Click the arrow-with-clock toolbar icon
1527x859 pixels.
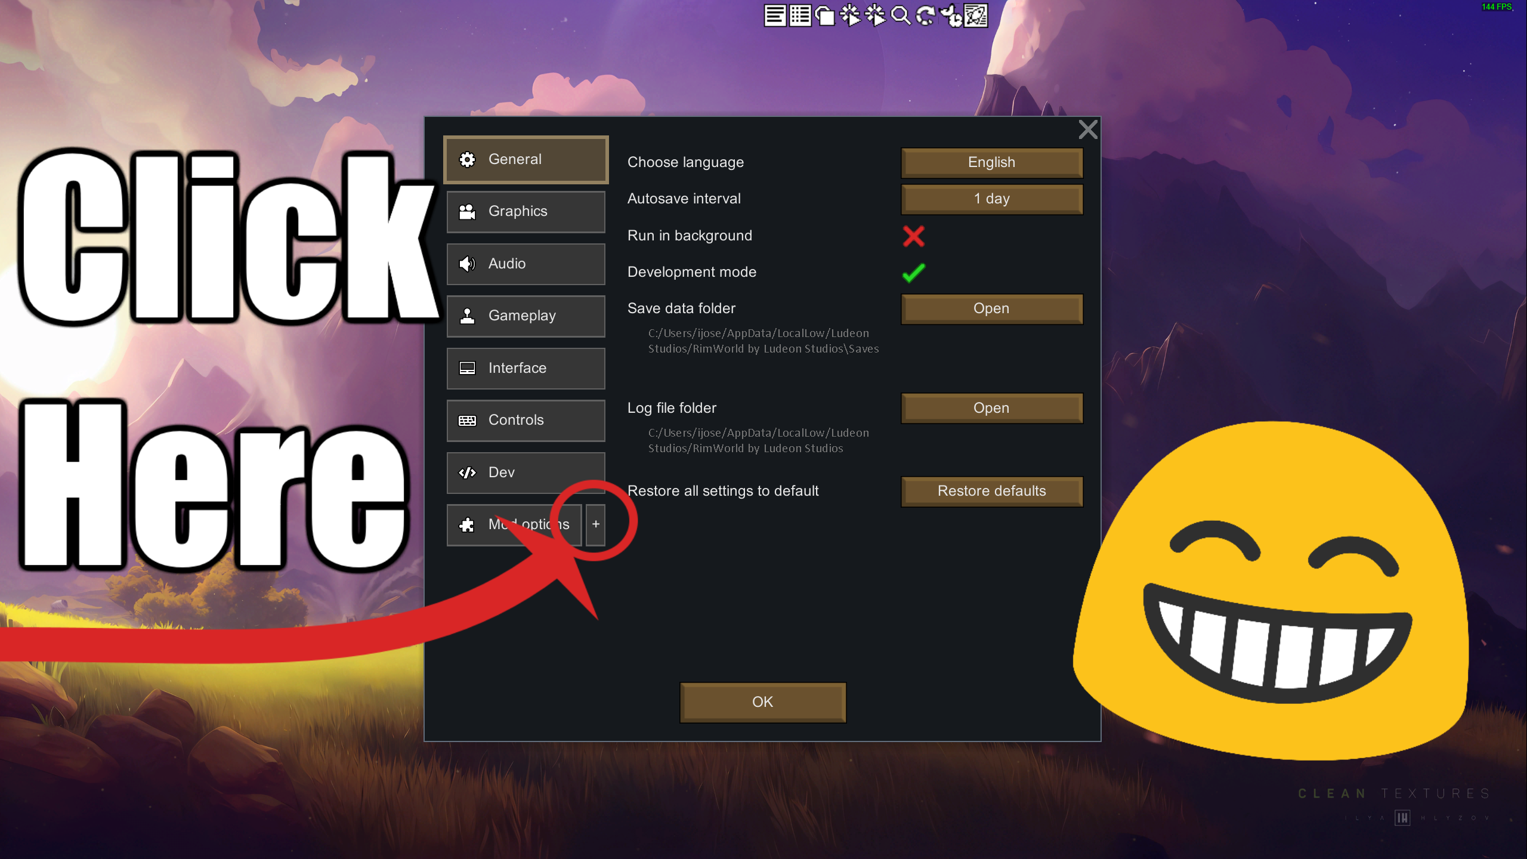[x=951, y=16]
